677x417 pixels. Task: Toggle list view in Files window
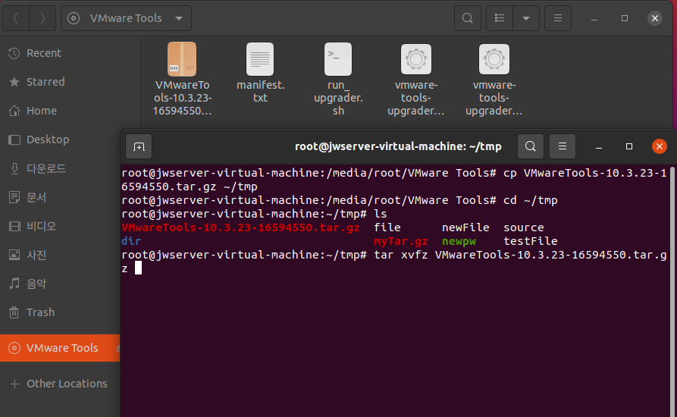(500, 18)
